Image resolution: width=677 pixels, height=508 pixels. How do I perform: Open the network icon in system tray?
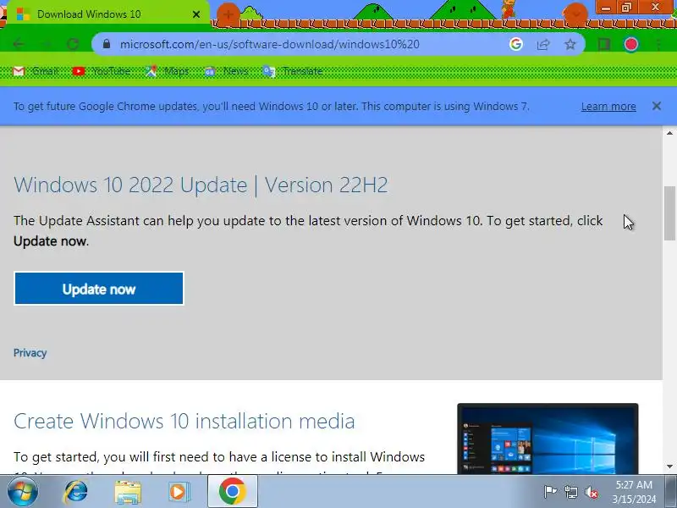coord(570,492)
